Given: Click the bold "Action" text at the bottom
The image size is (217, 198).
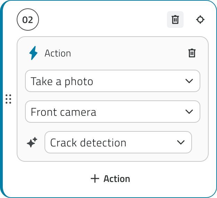Looking at the screenshot, I should point(117,179).
